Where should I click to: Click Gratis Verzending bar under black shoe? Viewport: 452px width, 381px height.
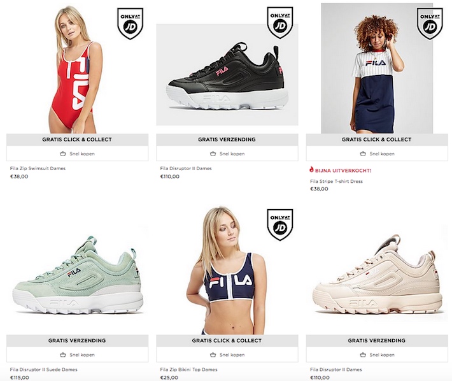[227, 140]
